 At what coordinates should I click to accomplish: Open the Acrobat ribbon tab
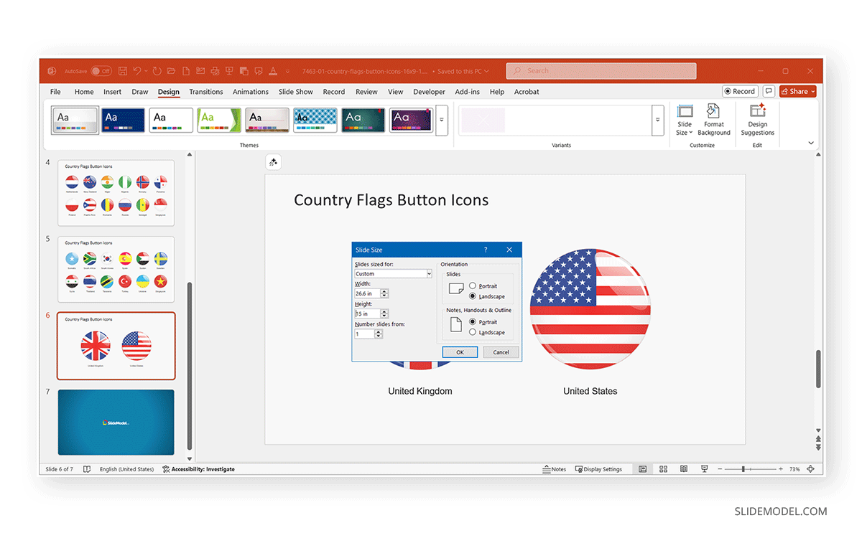point(527,92)
